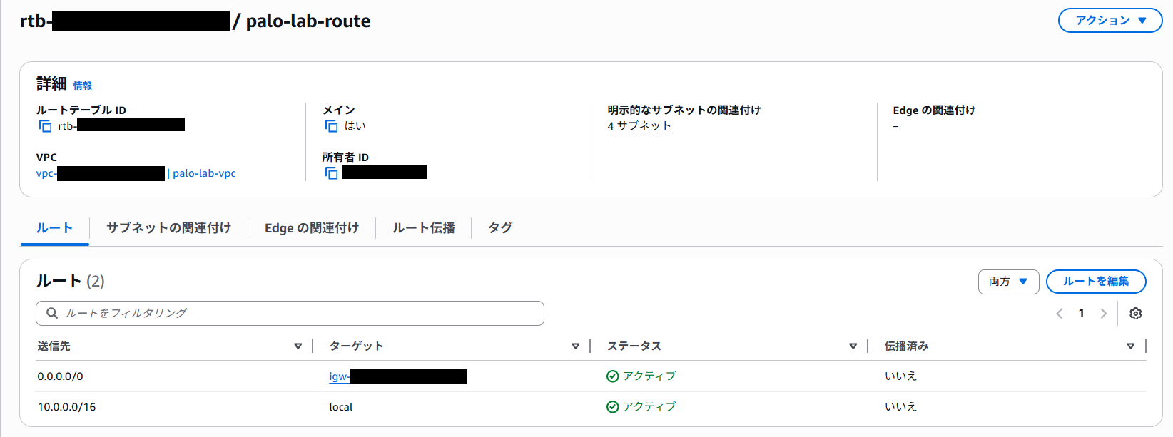1173x437 pixels.
Task: Switch to ルート伝播 tab
Action: (424, 228)
